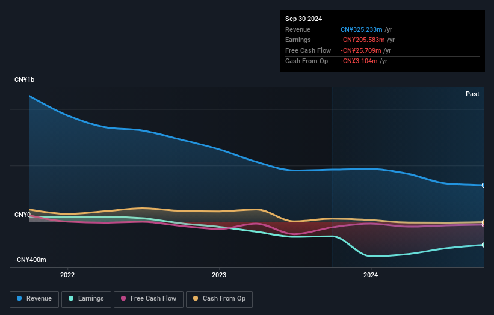The width and height of the screenshot is (494, 315).
Task: Click the Free Cash Flow tooltip label
Action: [308, 50]
